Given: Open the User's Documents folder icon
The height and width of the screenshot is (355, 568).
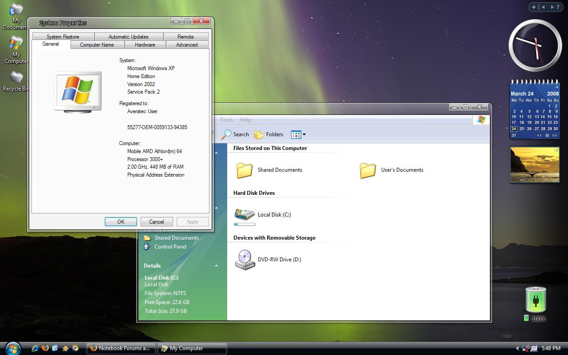Looking at the screenshot, I should (x=367, y=170).
